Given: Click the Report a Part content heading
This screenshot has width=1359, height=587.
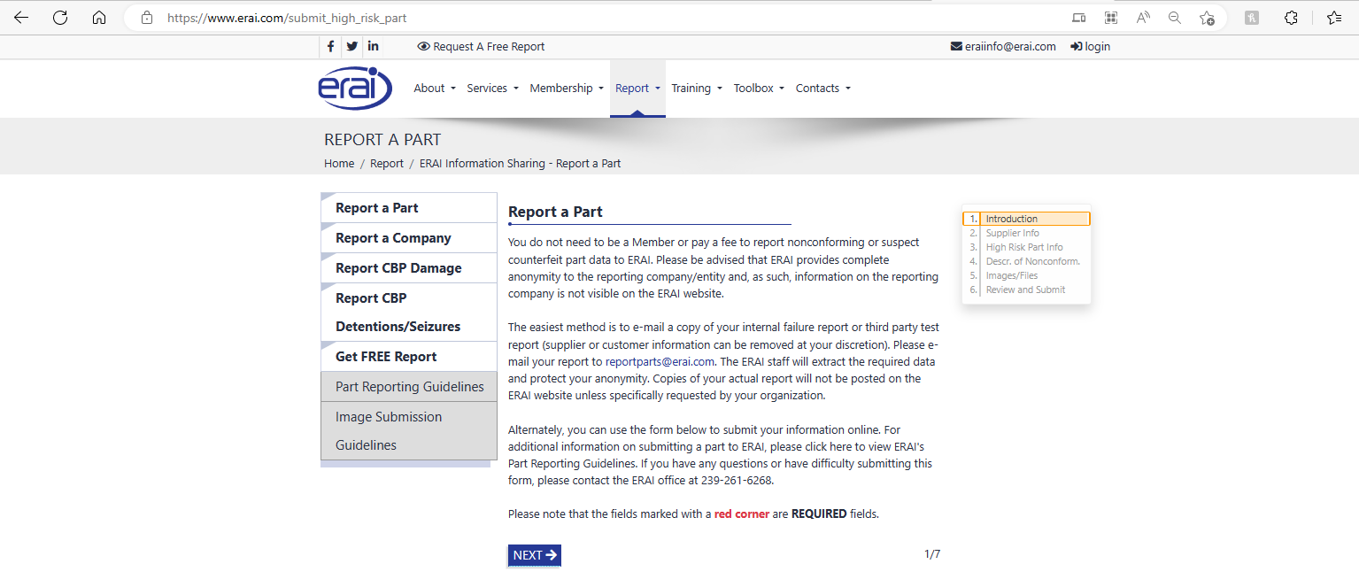Looking at the screenshot, I should [x=555, y=212].
